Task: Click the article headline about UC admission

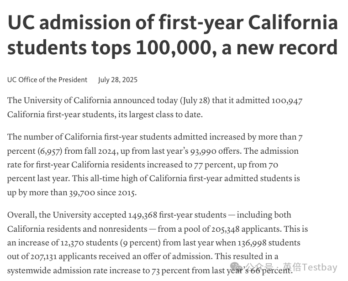Action: (x=173, y=35)
